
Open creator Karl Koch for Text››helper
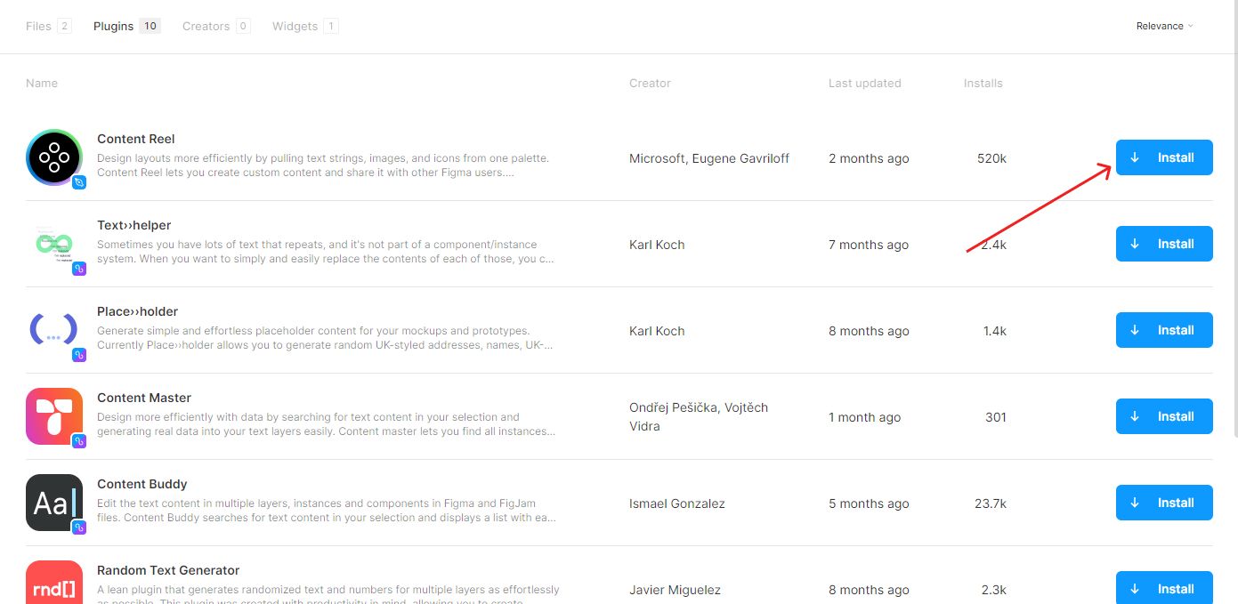click(x=657, y=245)
